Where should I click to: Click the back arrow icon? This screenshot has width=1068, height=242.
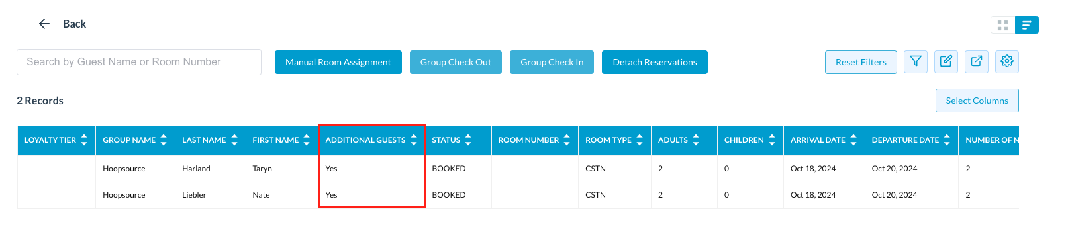pyautogui.click(x=44, y=24)
